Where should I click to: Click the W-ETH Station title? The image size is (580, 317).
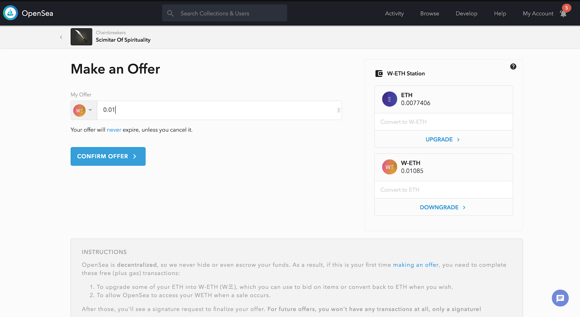(406, 74)
